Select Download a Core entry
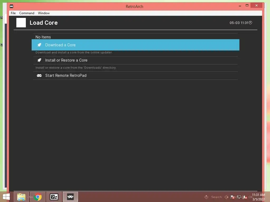This screenshot has width=270, height=202. [135, 45]
